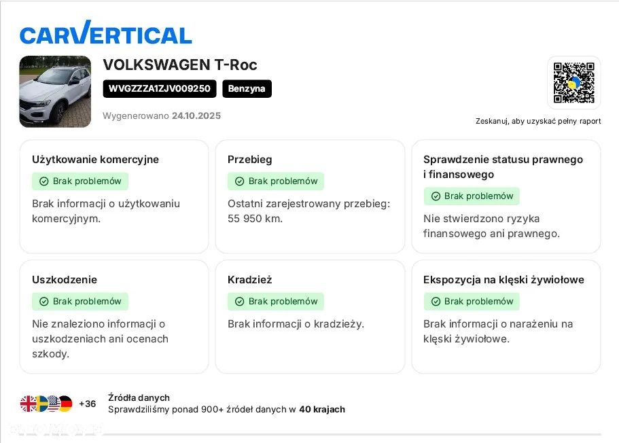The image size is (619, 443).
Task: Click the checkmark icon under Przebieg
Action: (239, 181)
